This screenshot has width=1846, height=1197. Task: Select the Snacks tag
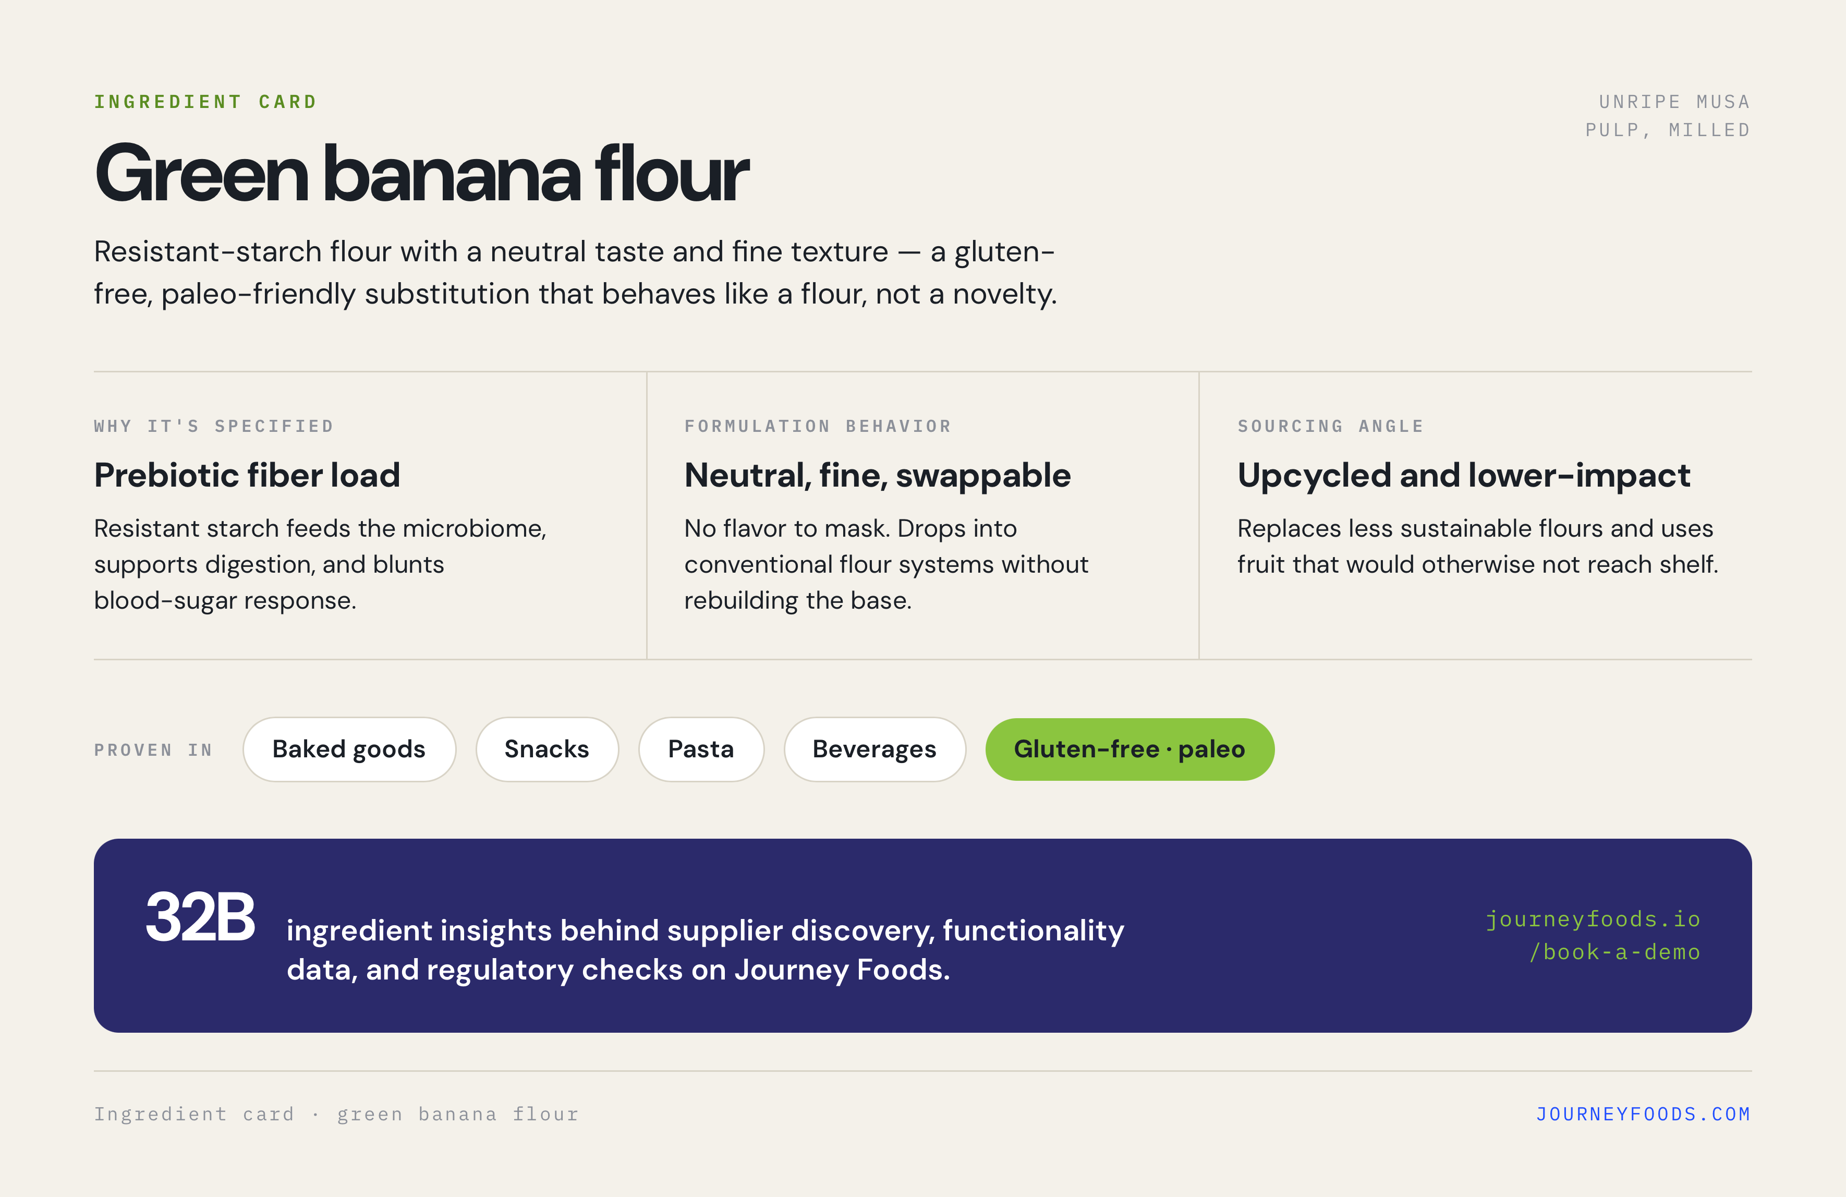[547, 749]
